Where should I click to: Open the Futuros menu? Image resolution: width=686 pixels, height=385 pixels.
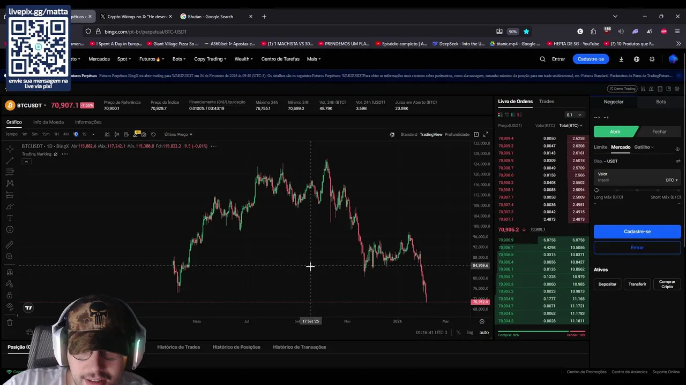pos(152,59)
